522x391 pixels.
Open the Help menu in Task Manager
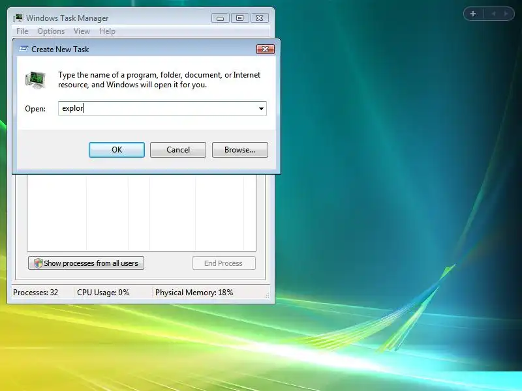tap(107, 31)
